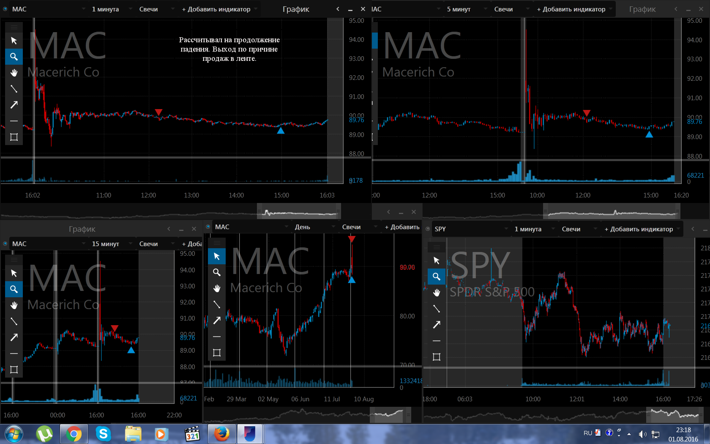Click '+ Добавить индикатор' in the 5-minute chart
710x444 pixels.
click(x=571, y=9)
